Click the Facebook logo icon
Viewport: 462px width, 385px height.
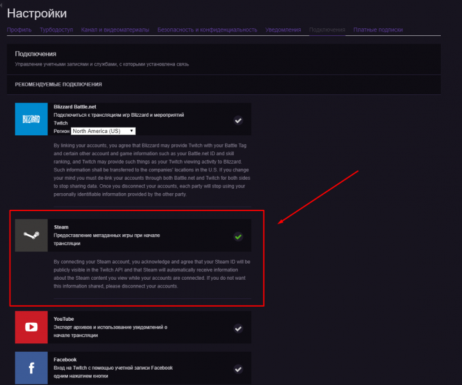click(x=31, y=368)
